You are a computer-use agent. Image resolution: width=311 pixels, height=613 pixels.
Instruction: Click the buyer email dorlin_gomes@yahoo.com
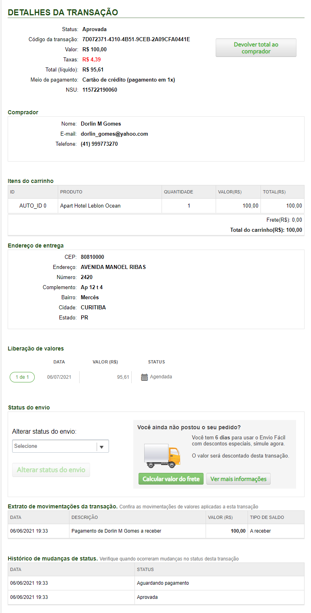point(114,134)
